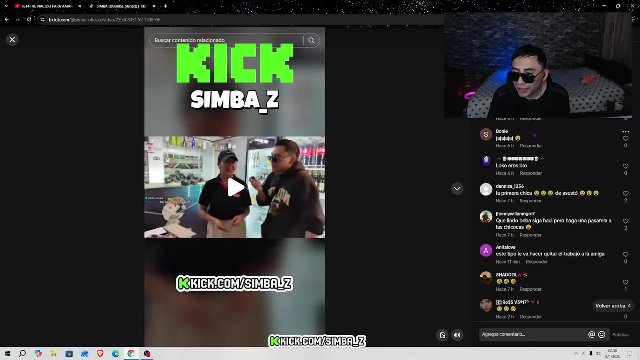Open the 'Loko eres bro' commenter's avatar
The image size is (640, 360).
pyautogui.click(x=486, y=162)
